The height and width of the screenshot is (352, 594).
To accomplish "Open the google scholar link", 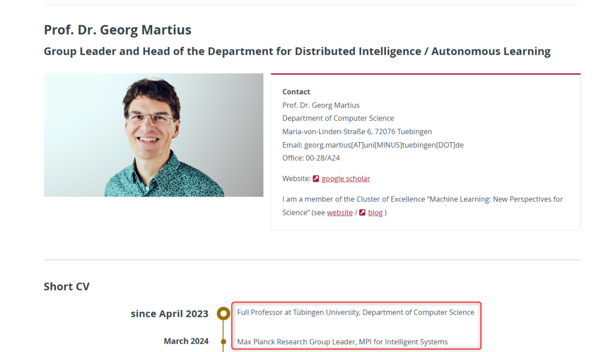I will click(345, 178).
